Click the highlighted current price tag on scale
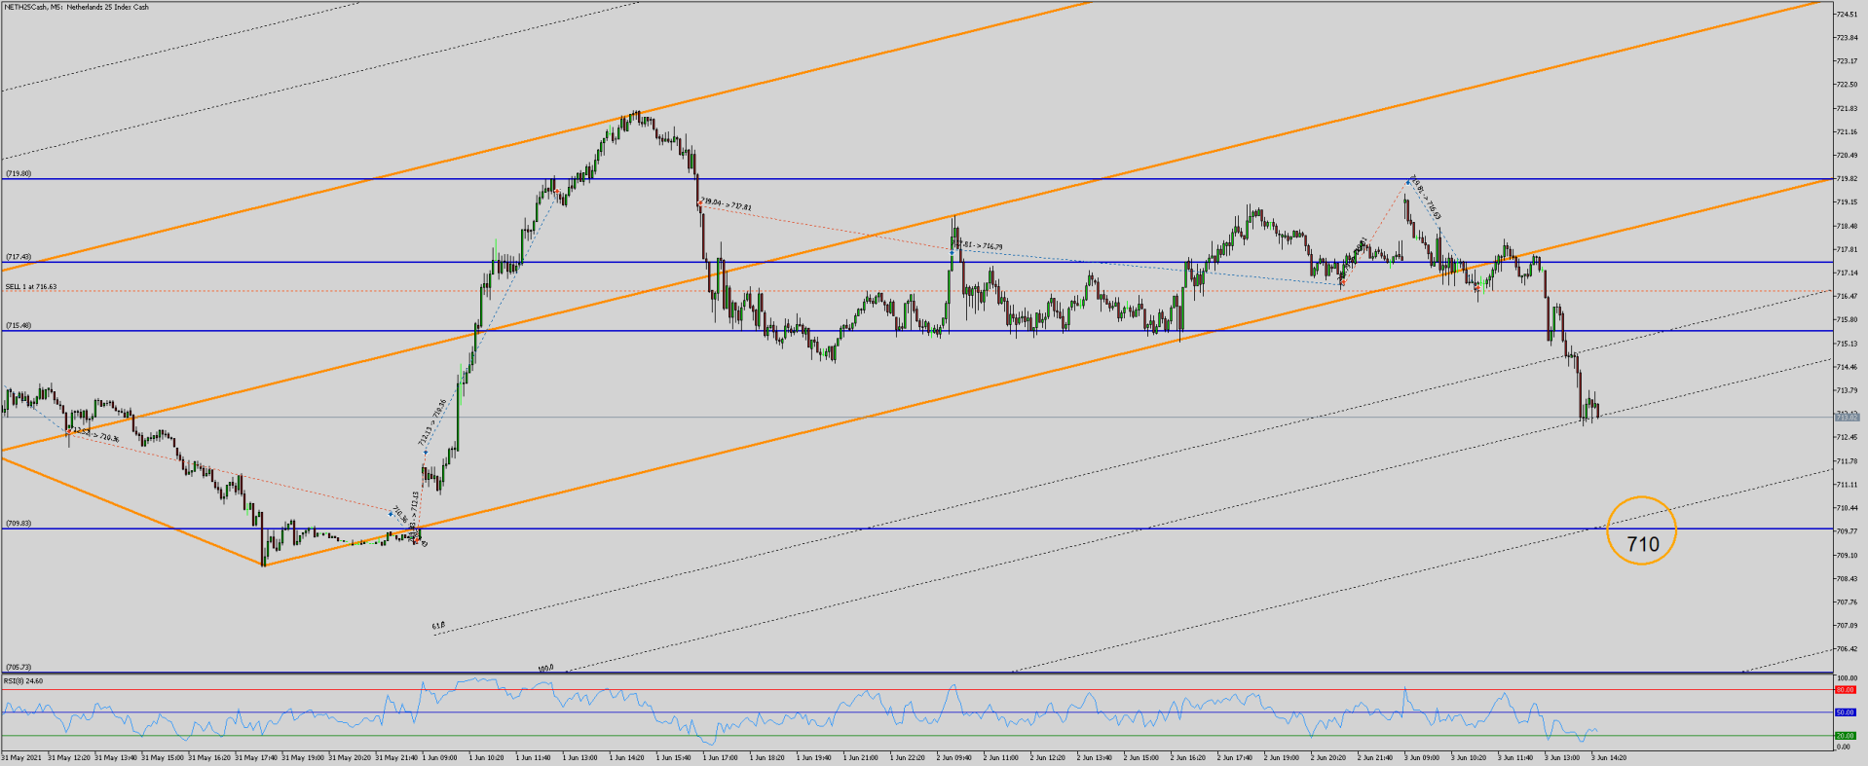Image resolution: width=1868 pixels, height=766 pixels. pyautogui.click(x=1846, y=418)
